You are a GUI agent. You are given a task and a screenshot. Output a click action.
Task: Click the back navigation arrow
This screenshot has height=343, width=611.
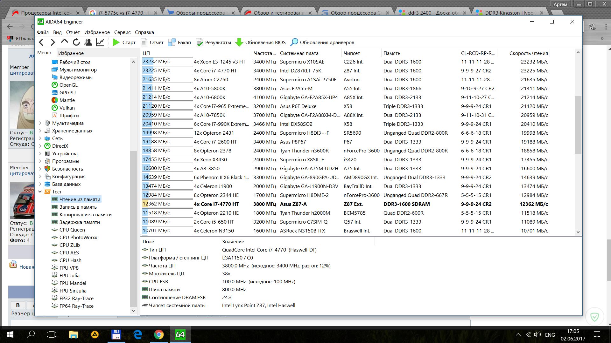41,42
